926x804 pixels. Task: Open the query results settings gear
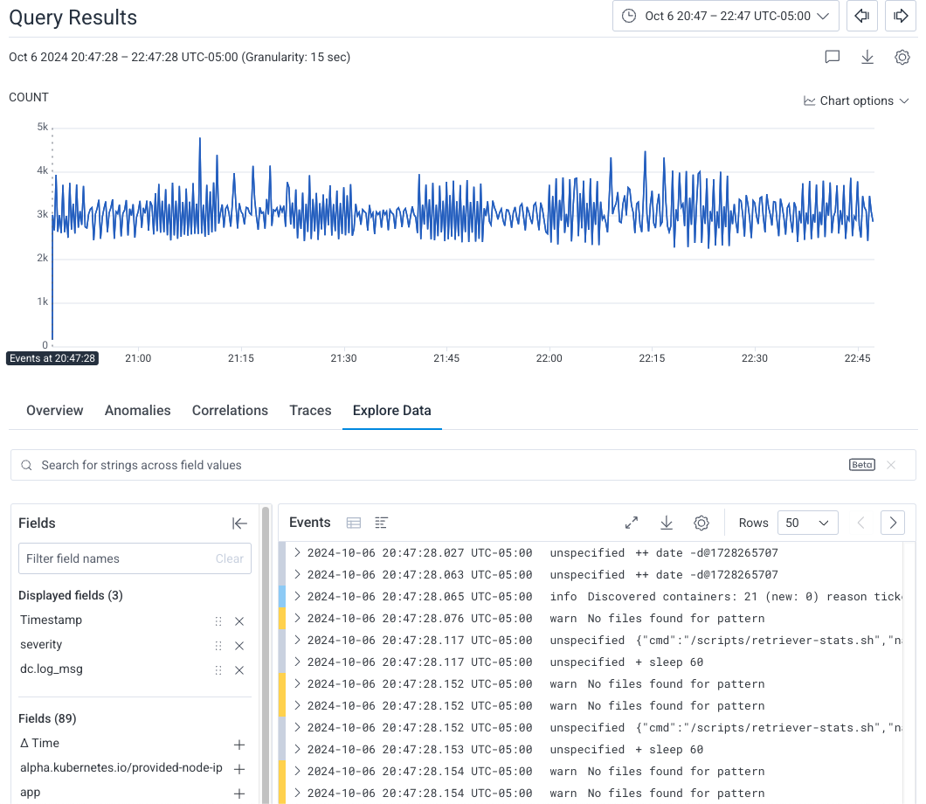click(902, 57)
